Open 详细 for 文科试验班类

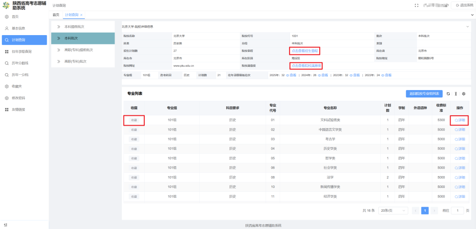point(460,120)
